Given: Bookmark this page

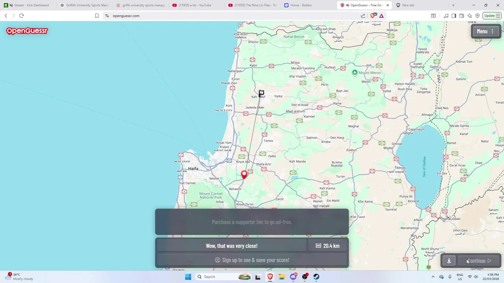Looking at the screenshot, I should pyautogui.click(x=96, y=16).
